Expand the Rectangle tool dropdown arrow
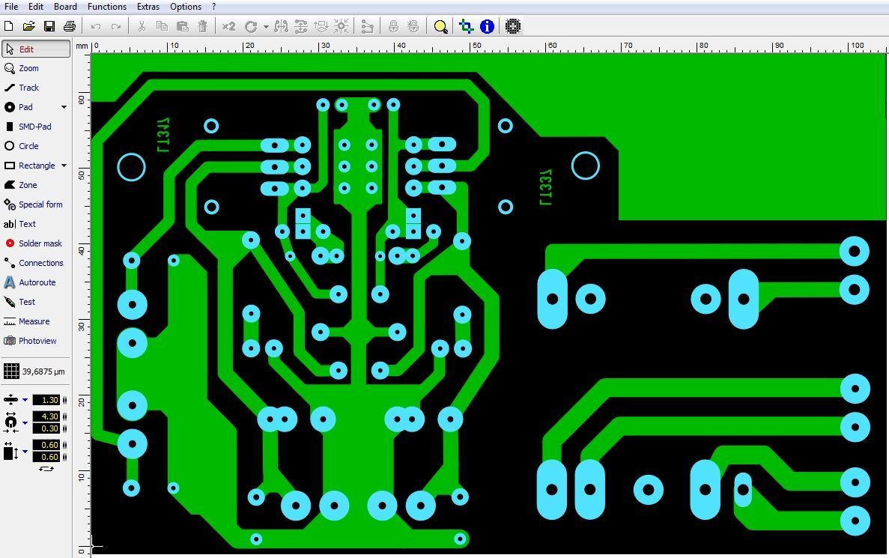The image size is (889, 558). point(64,166)
